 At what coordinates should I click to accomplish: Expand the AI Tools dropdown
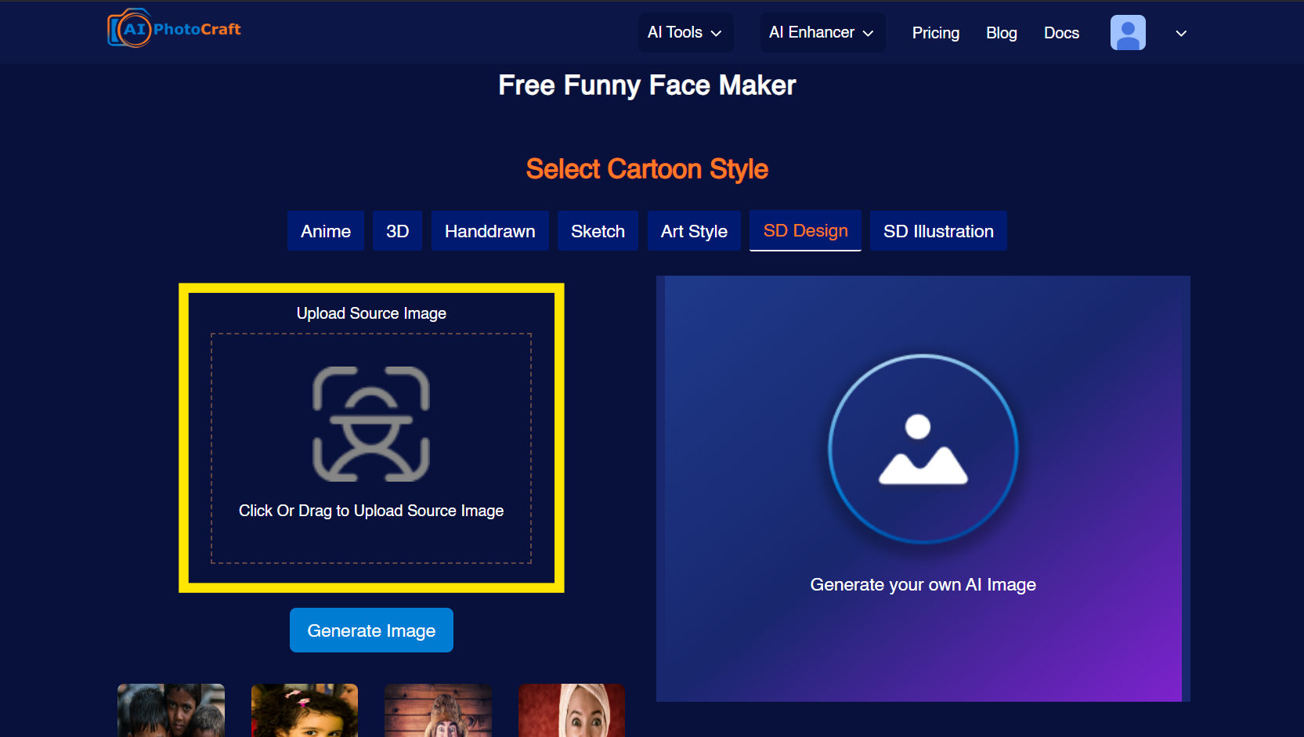[685, 32]
